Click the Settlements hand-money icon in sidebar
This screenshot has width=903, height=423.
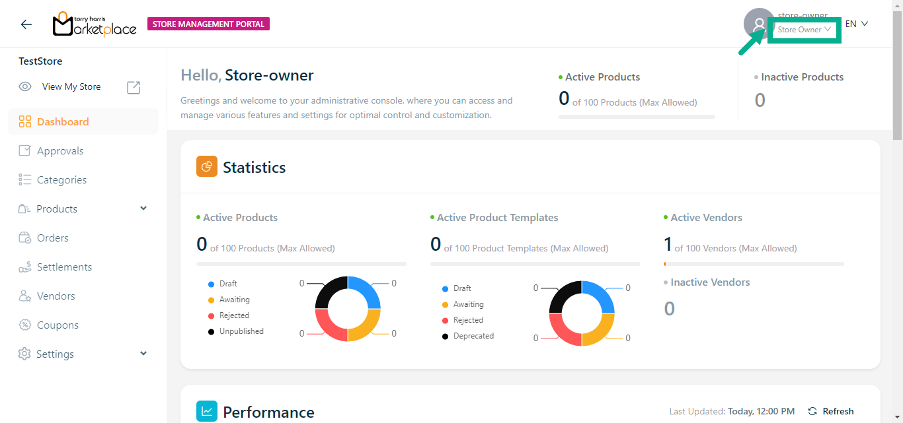25,267
